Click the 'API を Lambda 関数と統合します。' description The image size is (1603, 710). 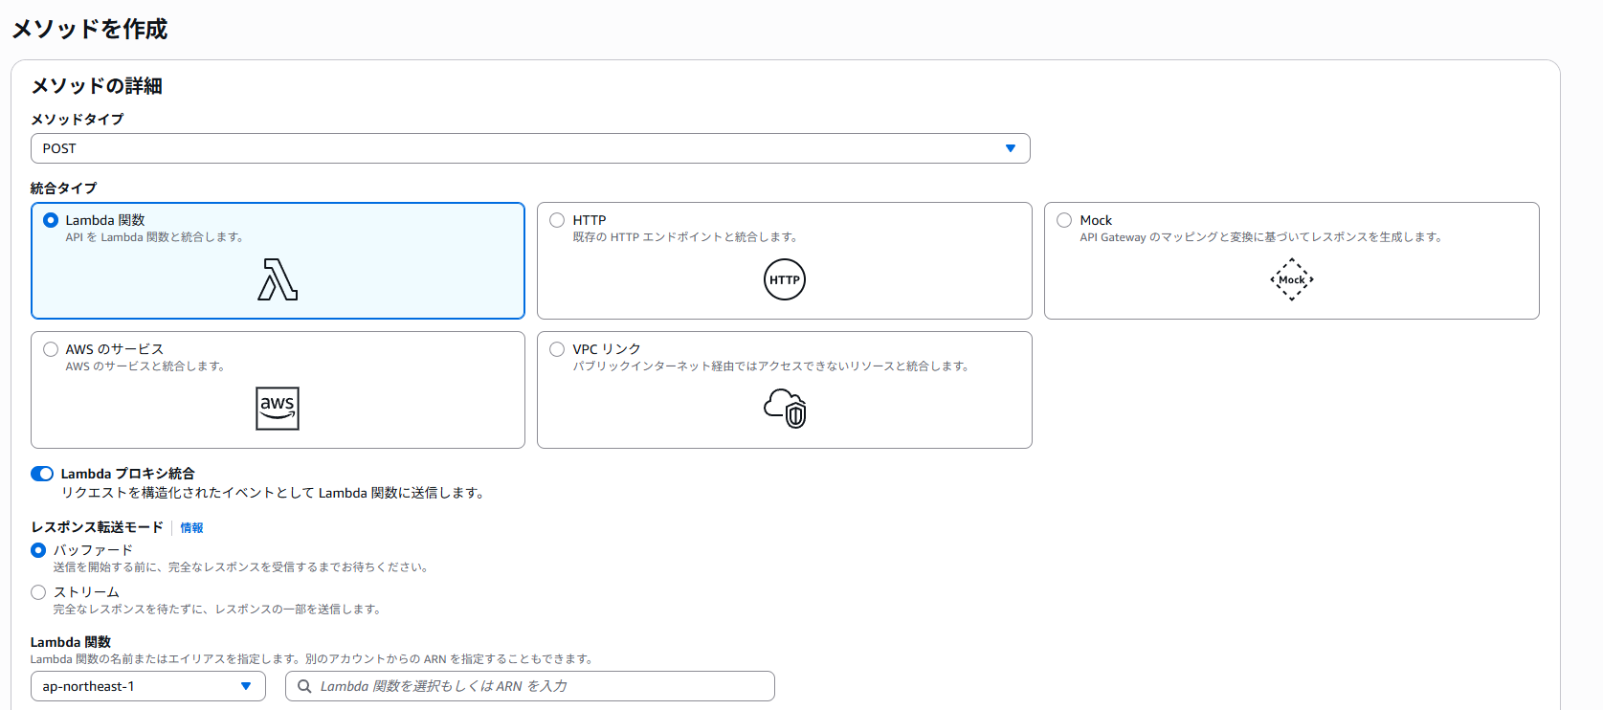click(155, 237)
